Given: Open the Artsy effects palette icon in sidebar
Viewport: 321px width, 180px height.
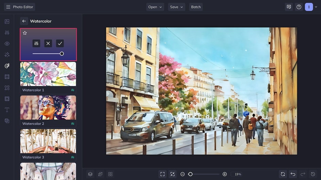Looking at the screenshot, I should pos(7,66).
